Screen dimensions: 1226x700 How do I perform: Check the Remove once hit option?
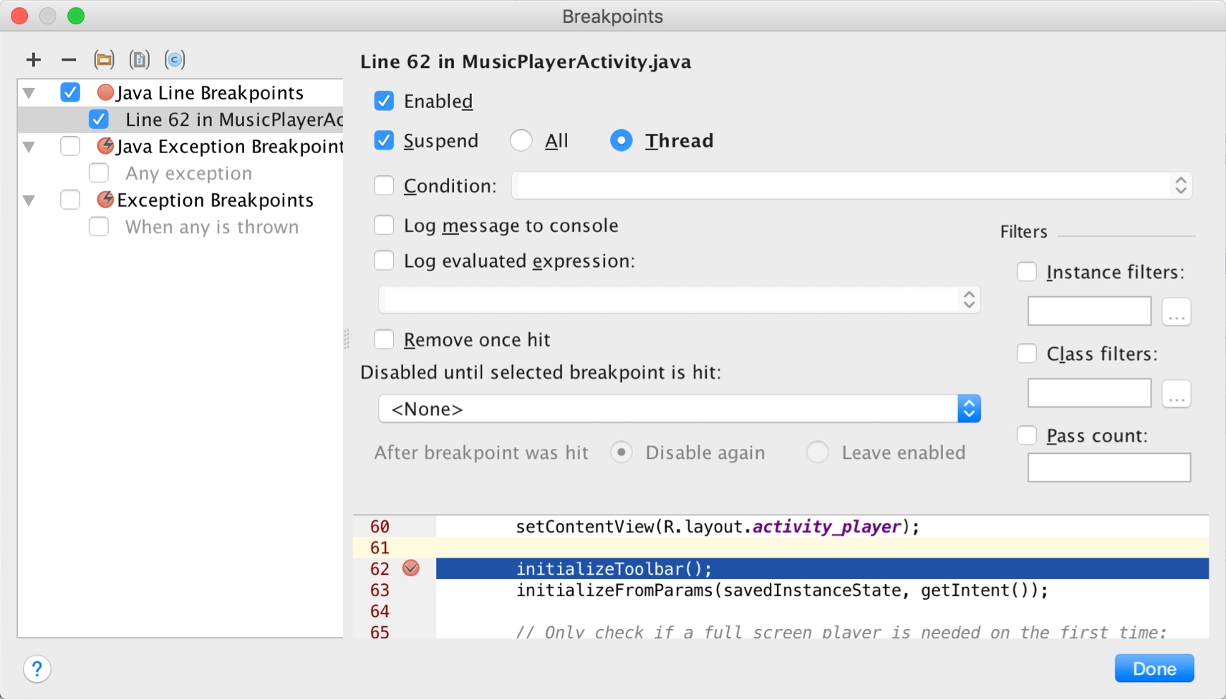384,339
